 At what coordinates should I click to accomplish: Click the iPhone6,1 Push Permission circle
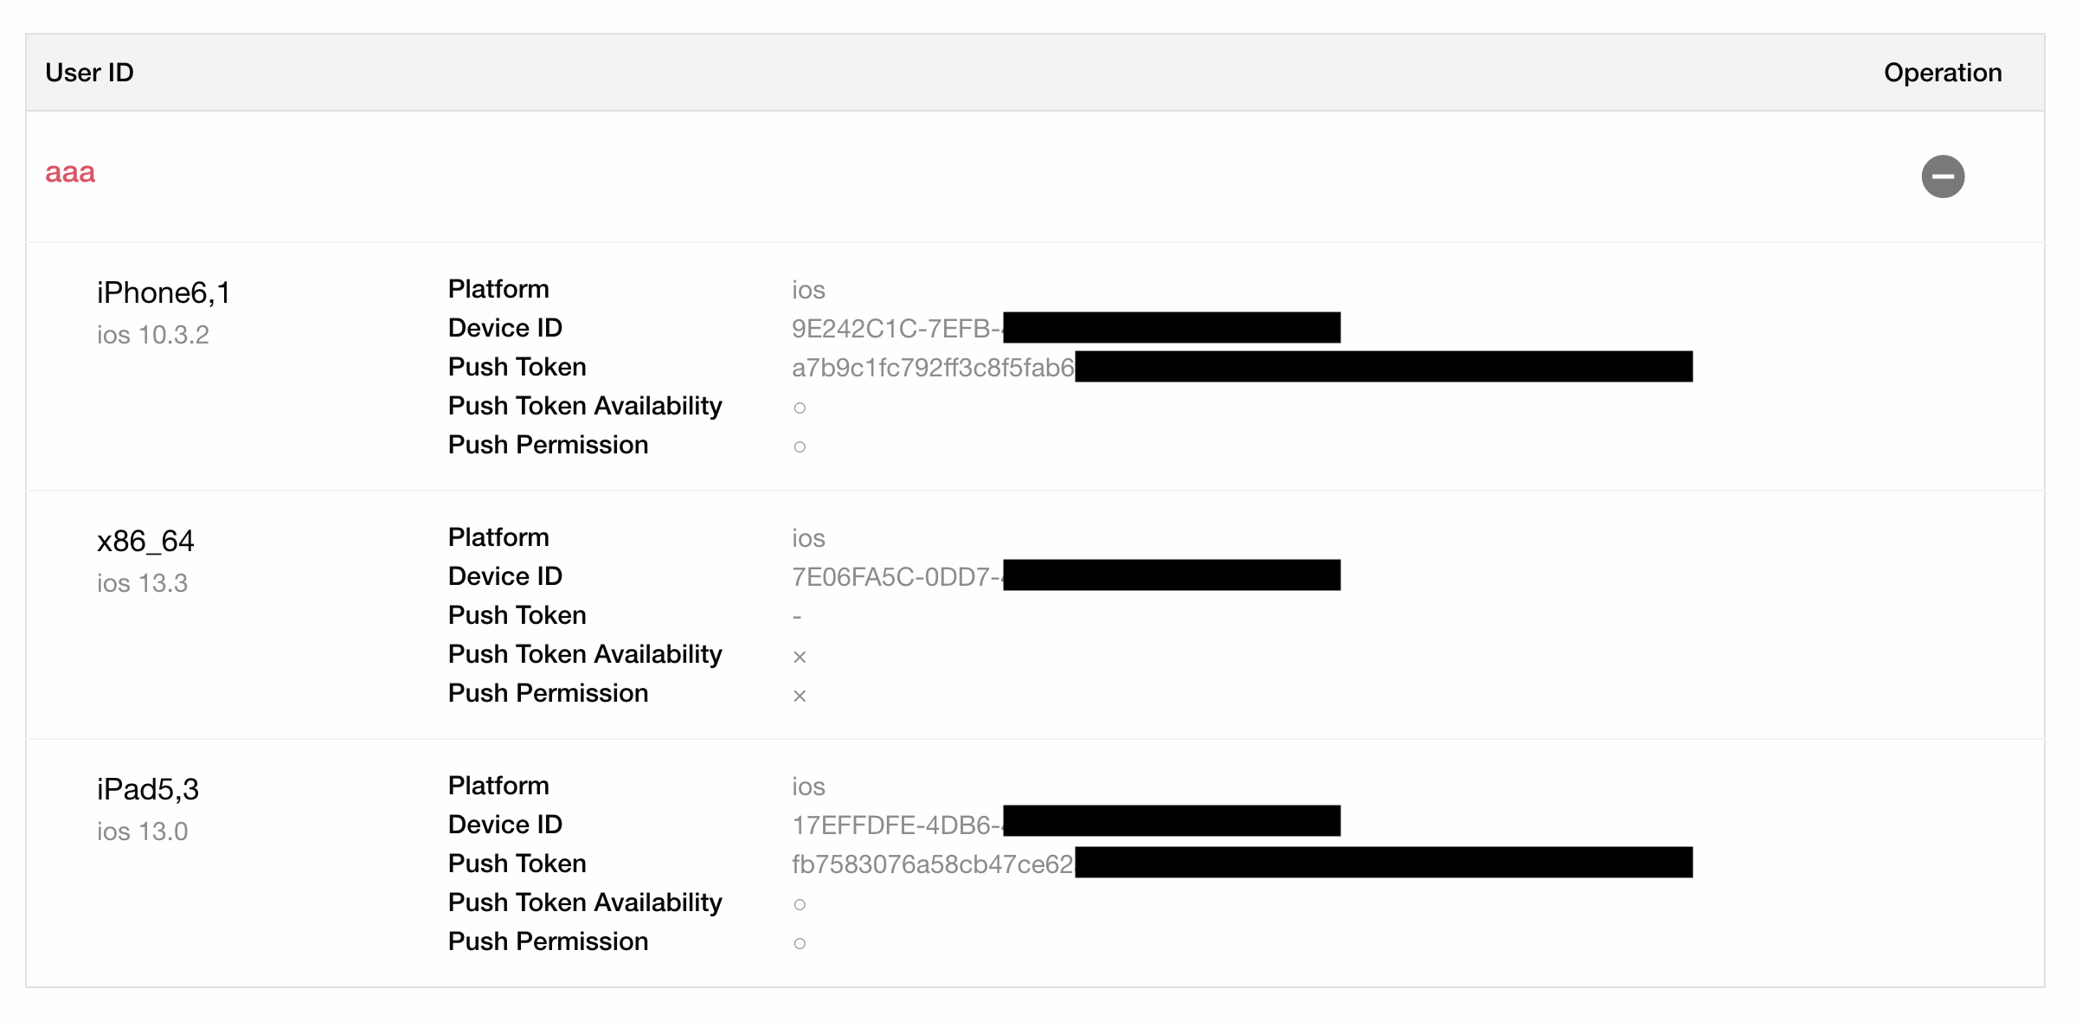pyautogui.click(x=800, y=446)
